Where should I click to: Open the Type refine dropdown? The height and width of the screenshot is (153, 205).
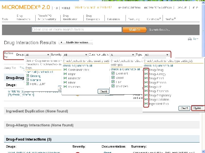157,55
